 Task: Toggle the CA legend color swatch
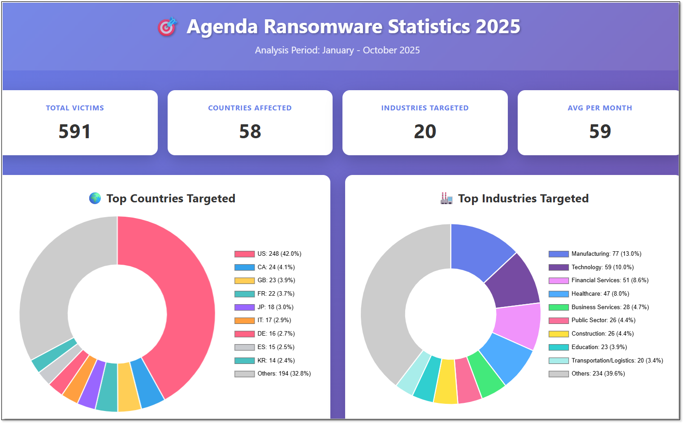point(244,267)
